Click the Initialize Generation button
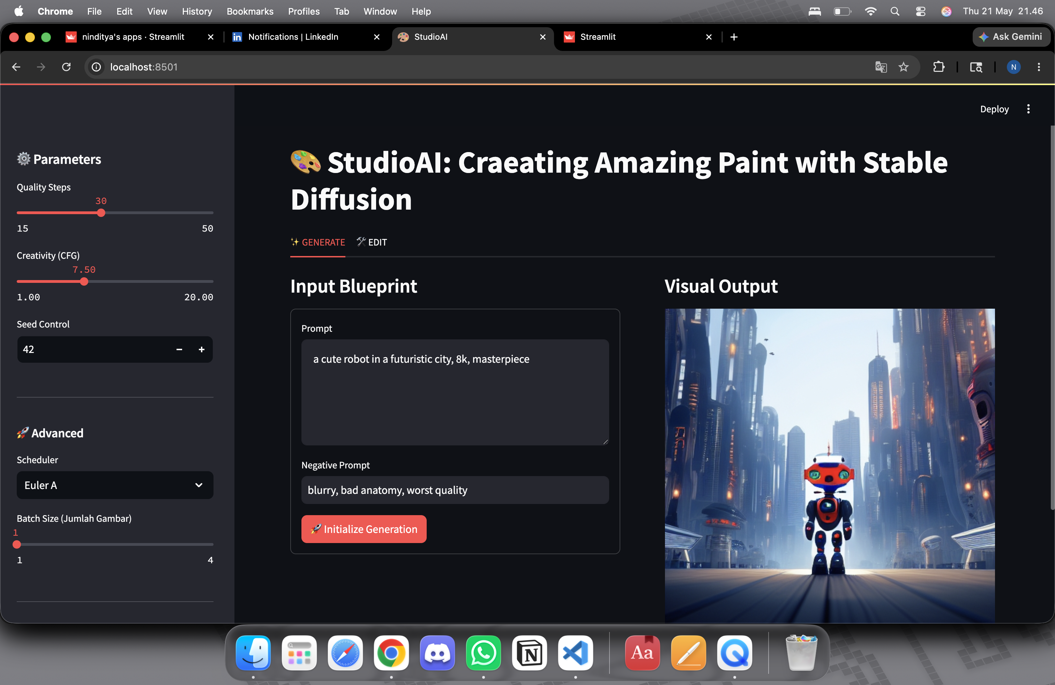Viewport: 1055px width, 685px height. coord(364,529)
